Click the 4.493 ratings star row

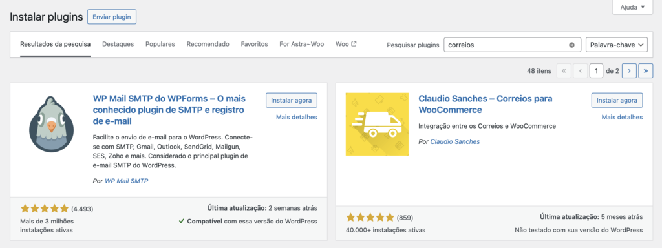[x=45, y=209]
